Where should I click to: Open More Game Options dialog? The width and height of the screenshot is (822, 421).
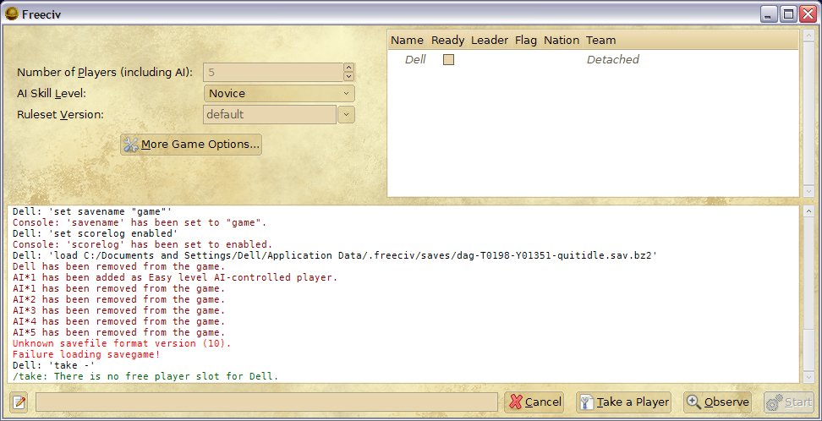click(x=191, y=145)
